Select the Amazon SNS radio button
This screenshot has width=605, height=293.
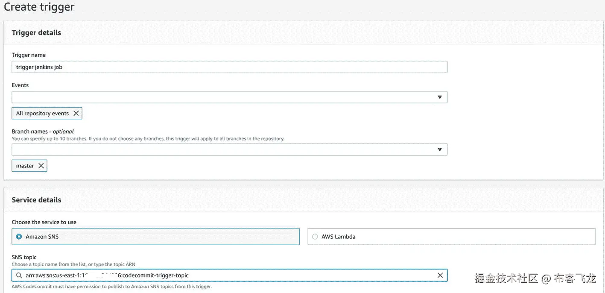click(19, 237)
